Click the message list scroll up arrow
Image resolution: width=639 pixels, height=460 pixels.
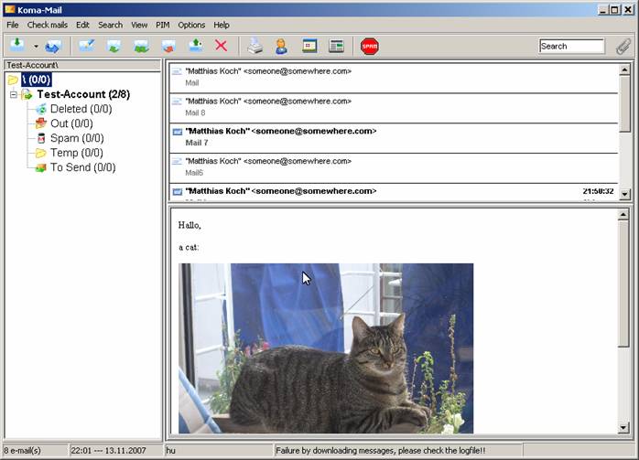click(x=624, y=70)
